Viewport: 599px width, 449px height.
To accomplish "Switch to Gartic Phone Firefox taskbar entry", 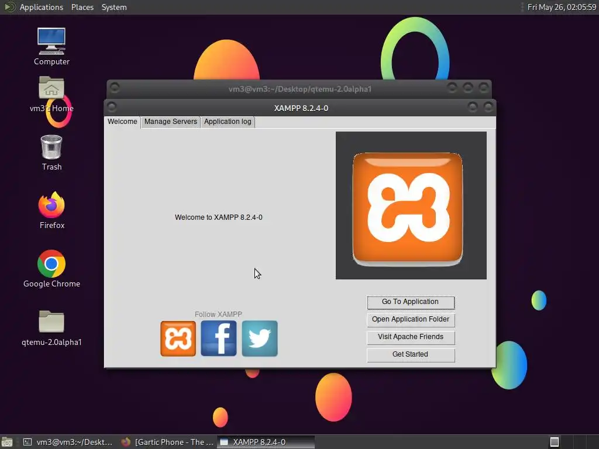I will tap(167, 442).
